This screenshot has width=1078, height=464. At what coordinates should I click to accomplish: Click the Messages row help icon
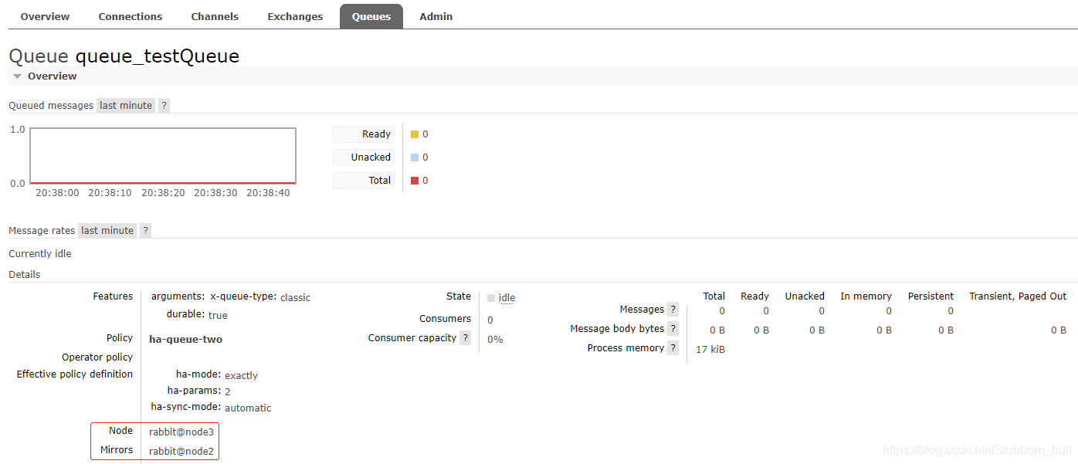click(673, 310)
